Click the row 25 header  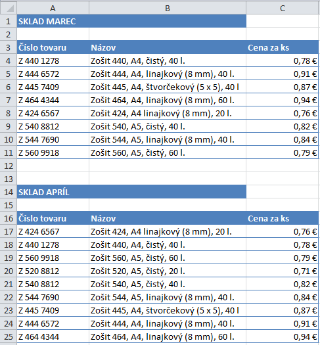9,336
